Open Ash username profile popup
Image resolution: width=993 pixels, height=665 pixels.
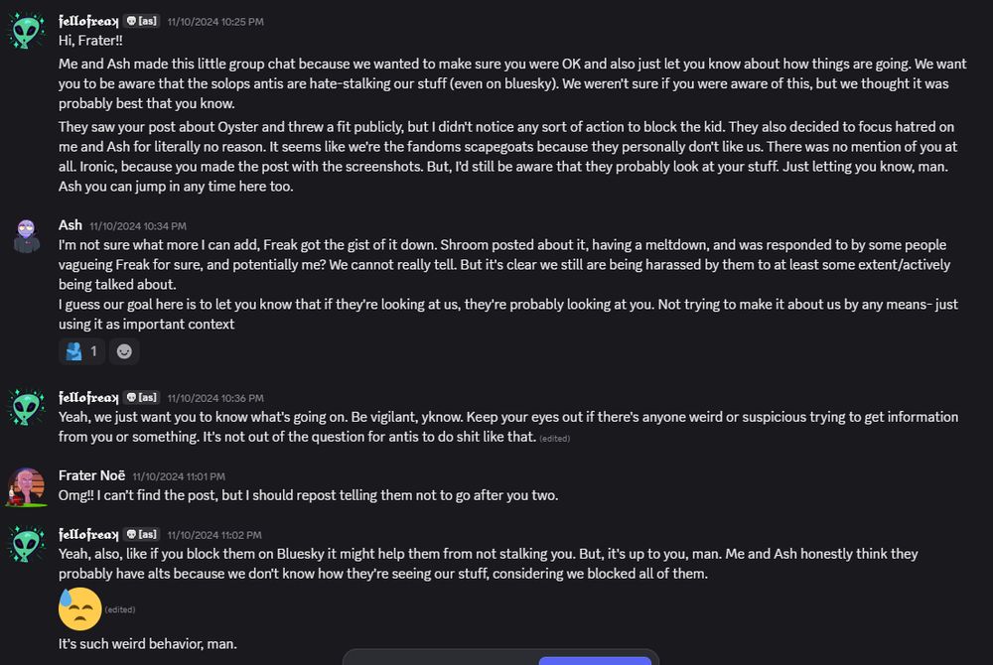71,225
